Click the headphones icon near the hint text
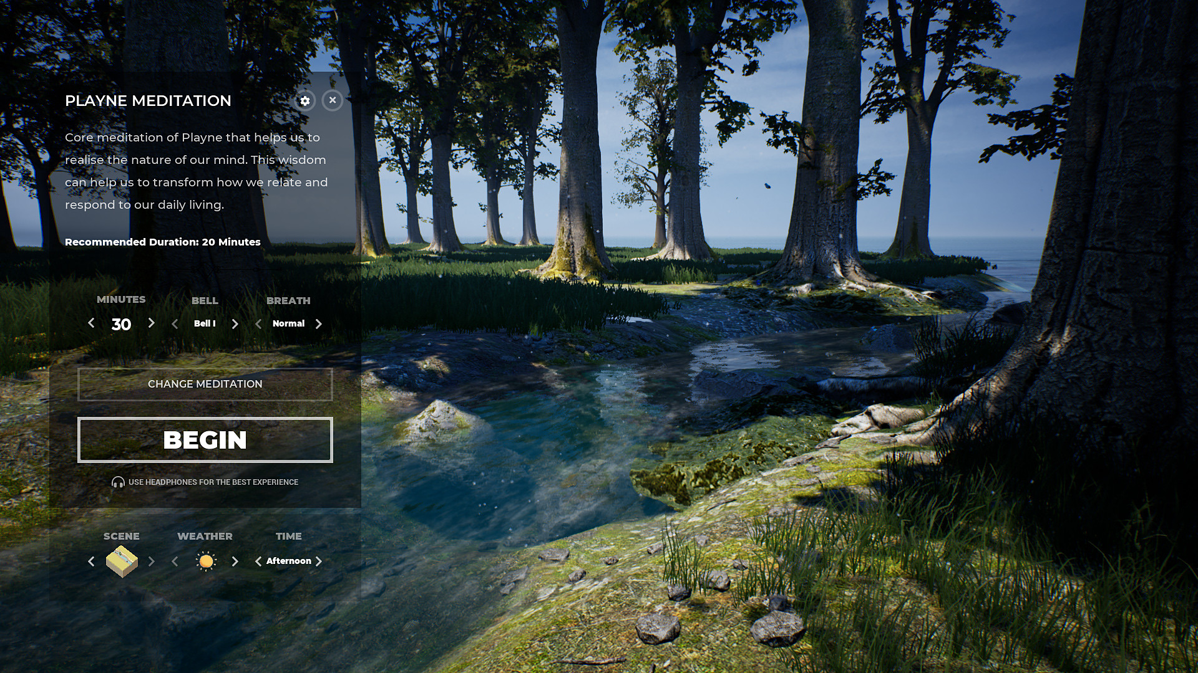Image resolution: width=1198 pixels, height=673 pixels. tap(119, 482)
